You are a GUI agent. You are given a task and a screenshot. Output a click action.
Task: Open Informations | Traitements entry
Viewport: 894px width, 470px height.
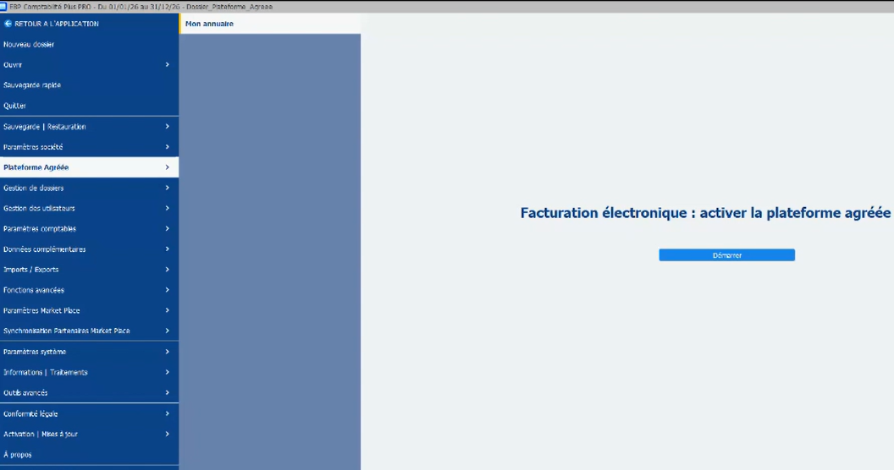tap(89, 372)
